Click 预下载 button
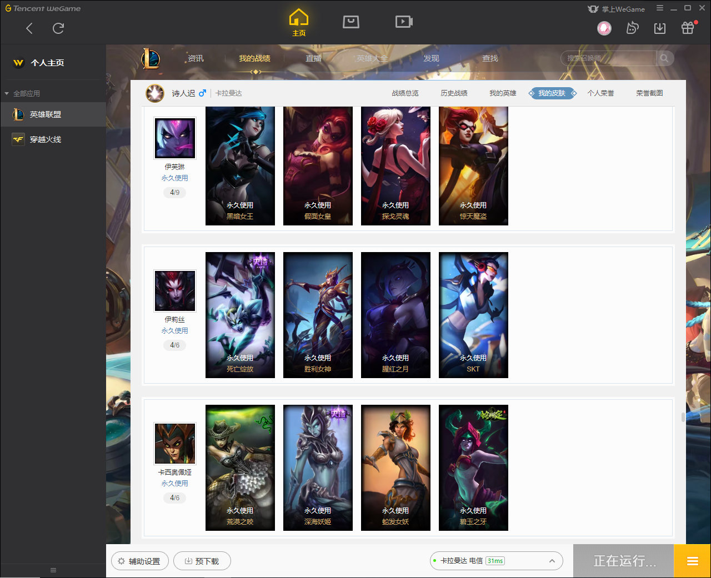 point(202,561)
